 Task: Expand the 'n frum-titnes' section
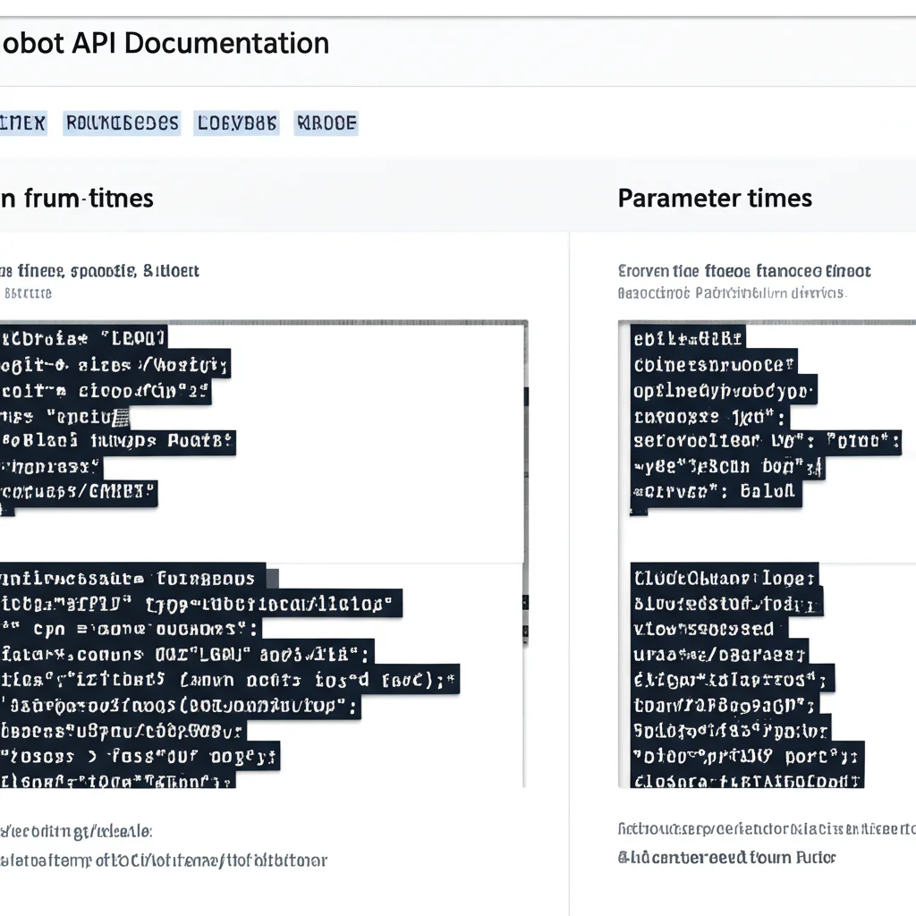[x=76, y=198]
